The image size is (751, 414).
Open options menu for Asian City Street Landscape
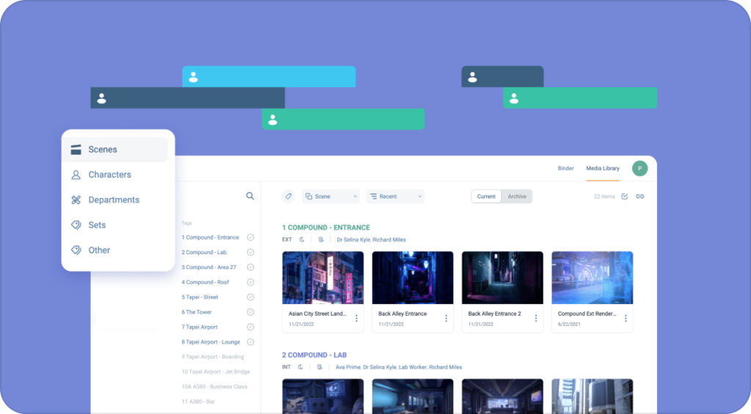pyautogui.click(x=356, y=318)
